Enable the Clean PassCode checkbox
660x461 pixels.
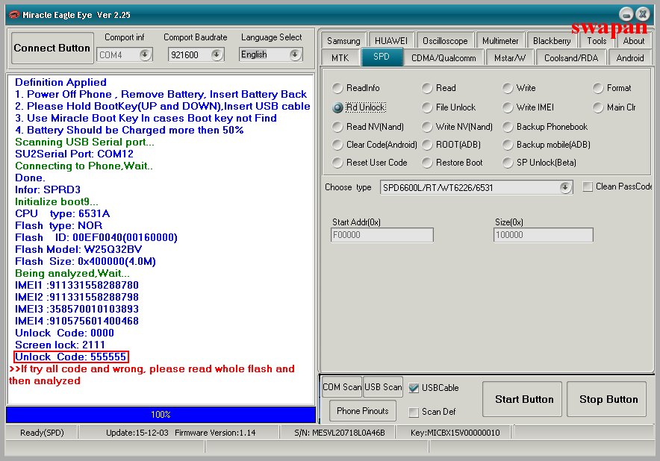point(587,186)
